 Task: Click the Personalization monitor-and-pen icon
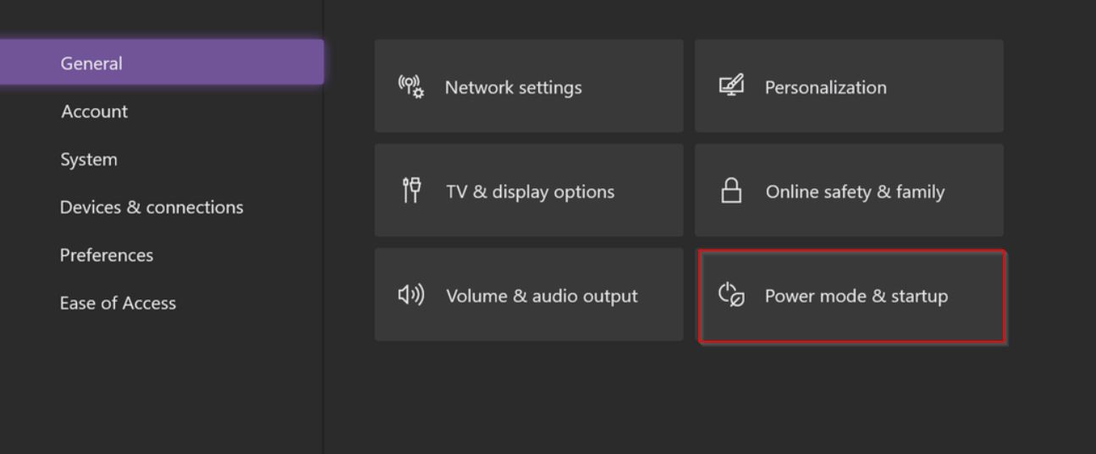(x=731, y=86)
